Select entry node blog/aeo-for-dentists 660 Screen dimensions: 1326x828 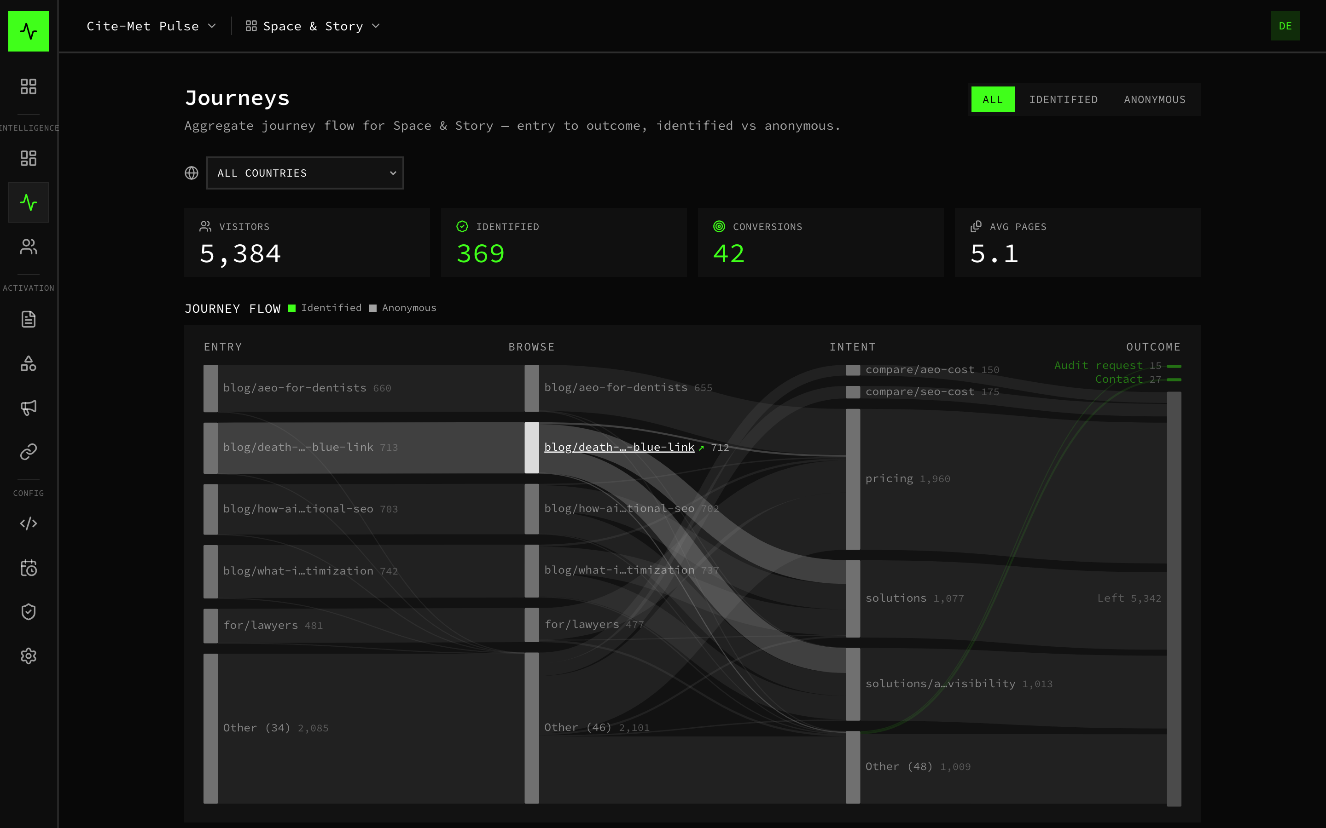[211, 388]
